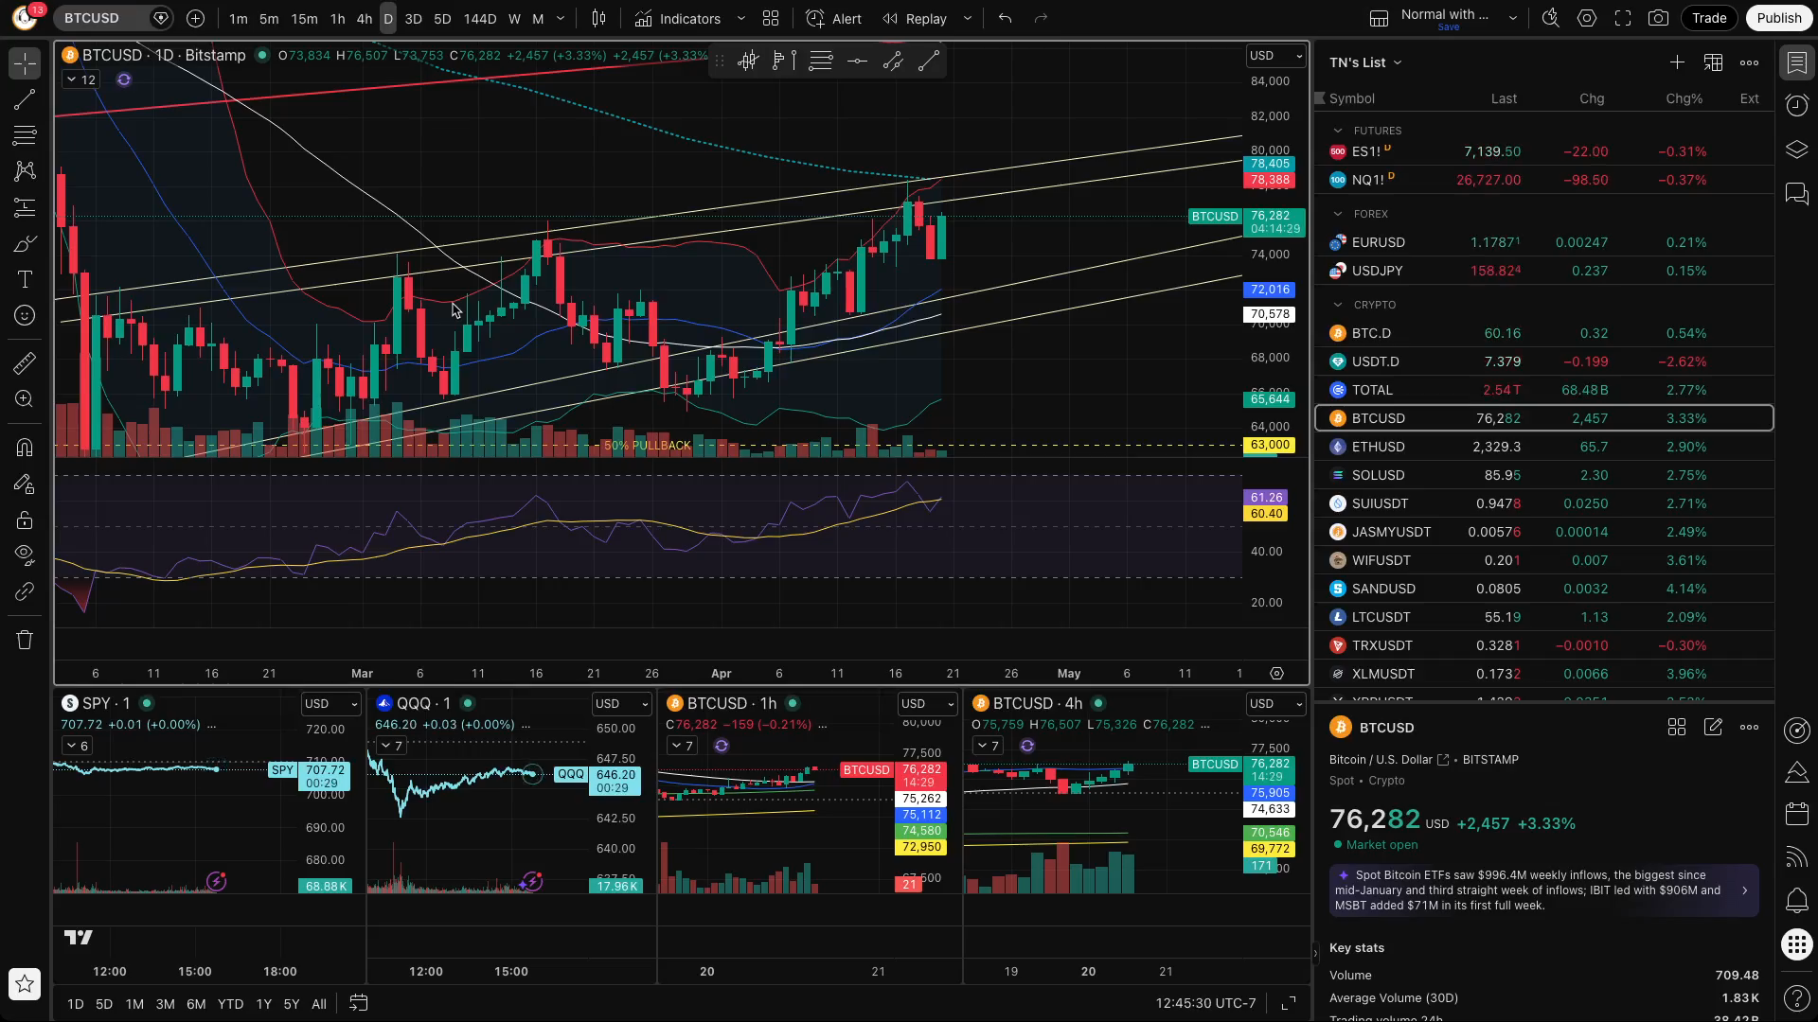This screenshot has height=1022, width=1818.
Task: Select the 144D timeframe
Action: coord(479,18)
